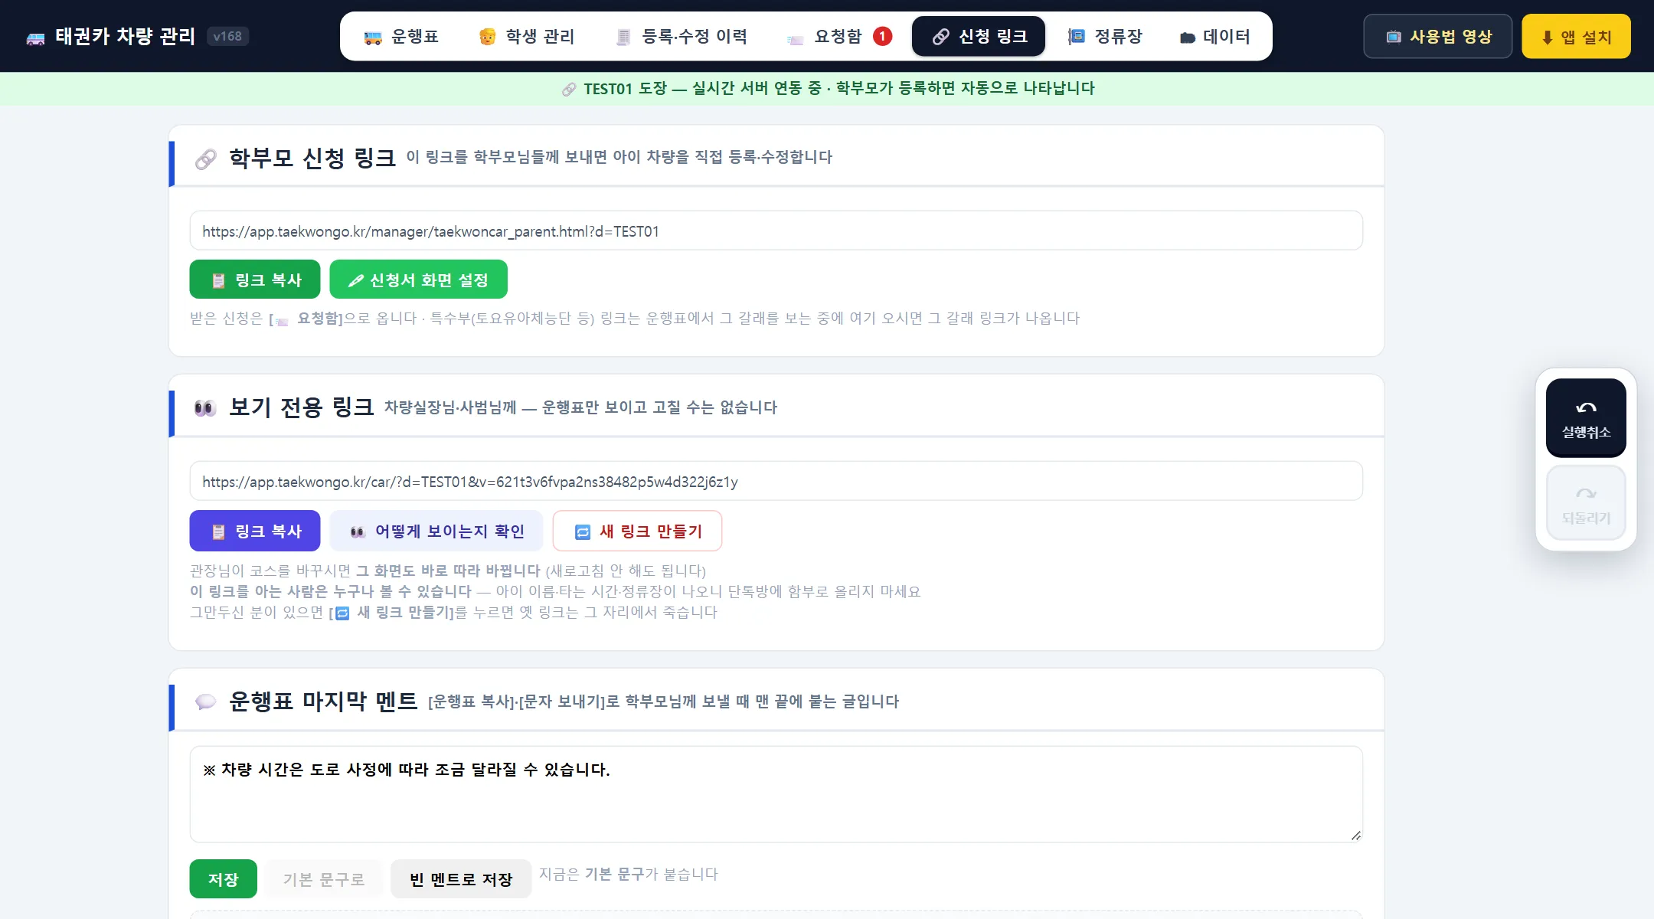Open 등록·수정 이력 tab
The width and height of the screenshot is (1654, 919).
click(682, 36)
